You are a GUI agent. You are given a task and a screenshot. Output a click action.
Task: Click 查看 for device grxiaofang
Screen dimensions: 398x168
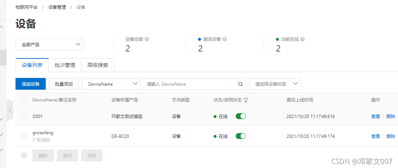pyautogui.click(x=375, y=136)
